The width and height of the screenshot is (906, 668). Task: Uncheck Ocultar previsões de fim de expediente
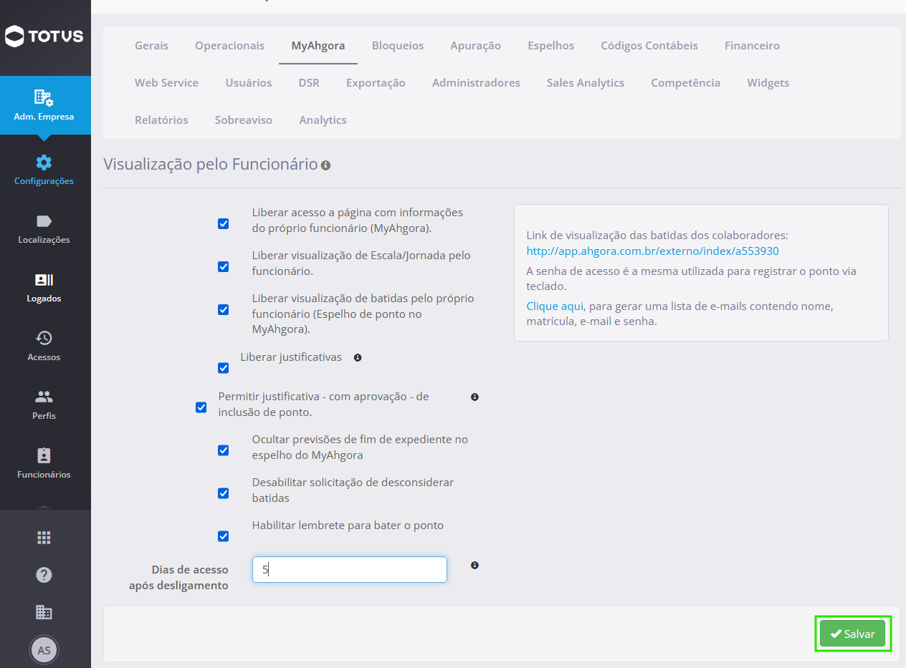pos(224,450)
